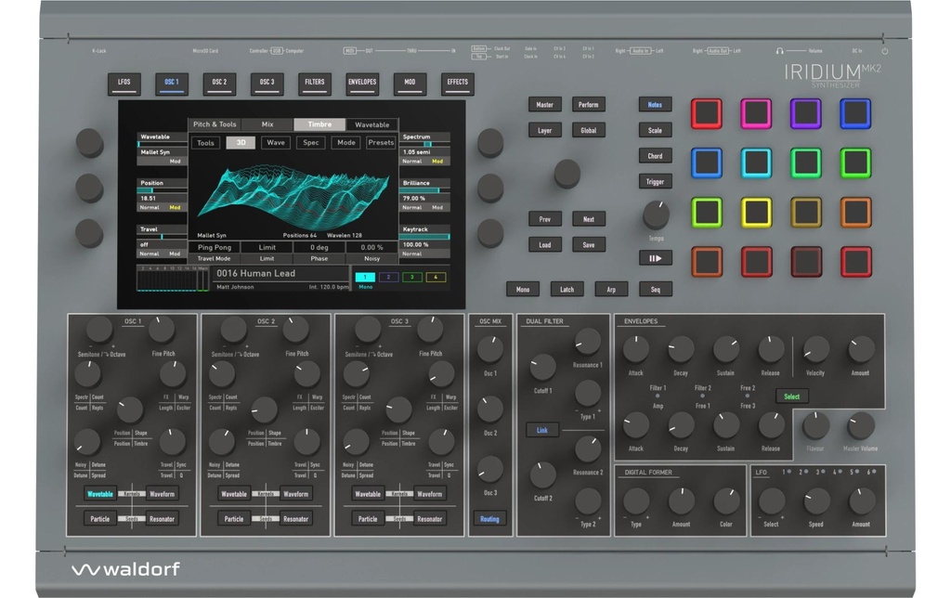Switch to Pitch & Tools tab on screen
The image size is (951, 598).
215,124
